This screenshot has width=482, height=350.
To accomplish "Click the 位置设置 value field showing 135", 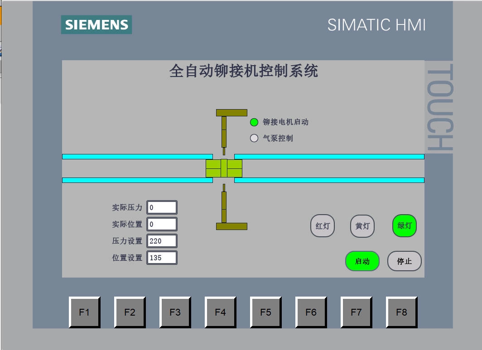I will [x=162, y=258].
